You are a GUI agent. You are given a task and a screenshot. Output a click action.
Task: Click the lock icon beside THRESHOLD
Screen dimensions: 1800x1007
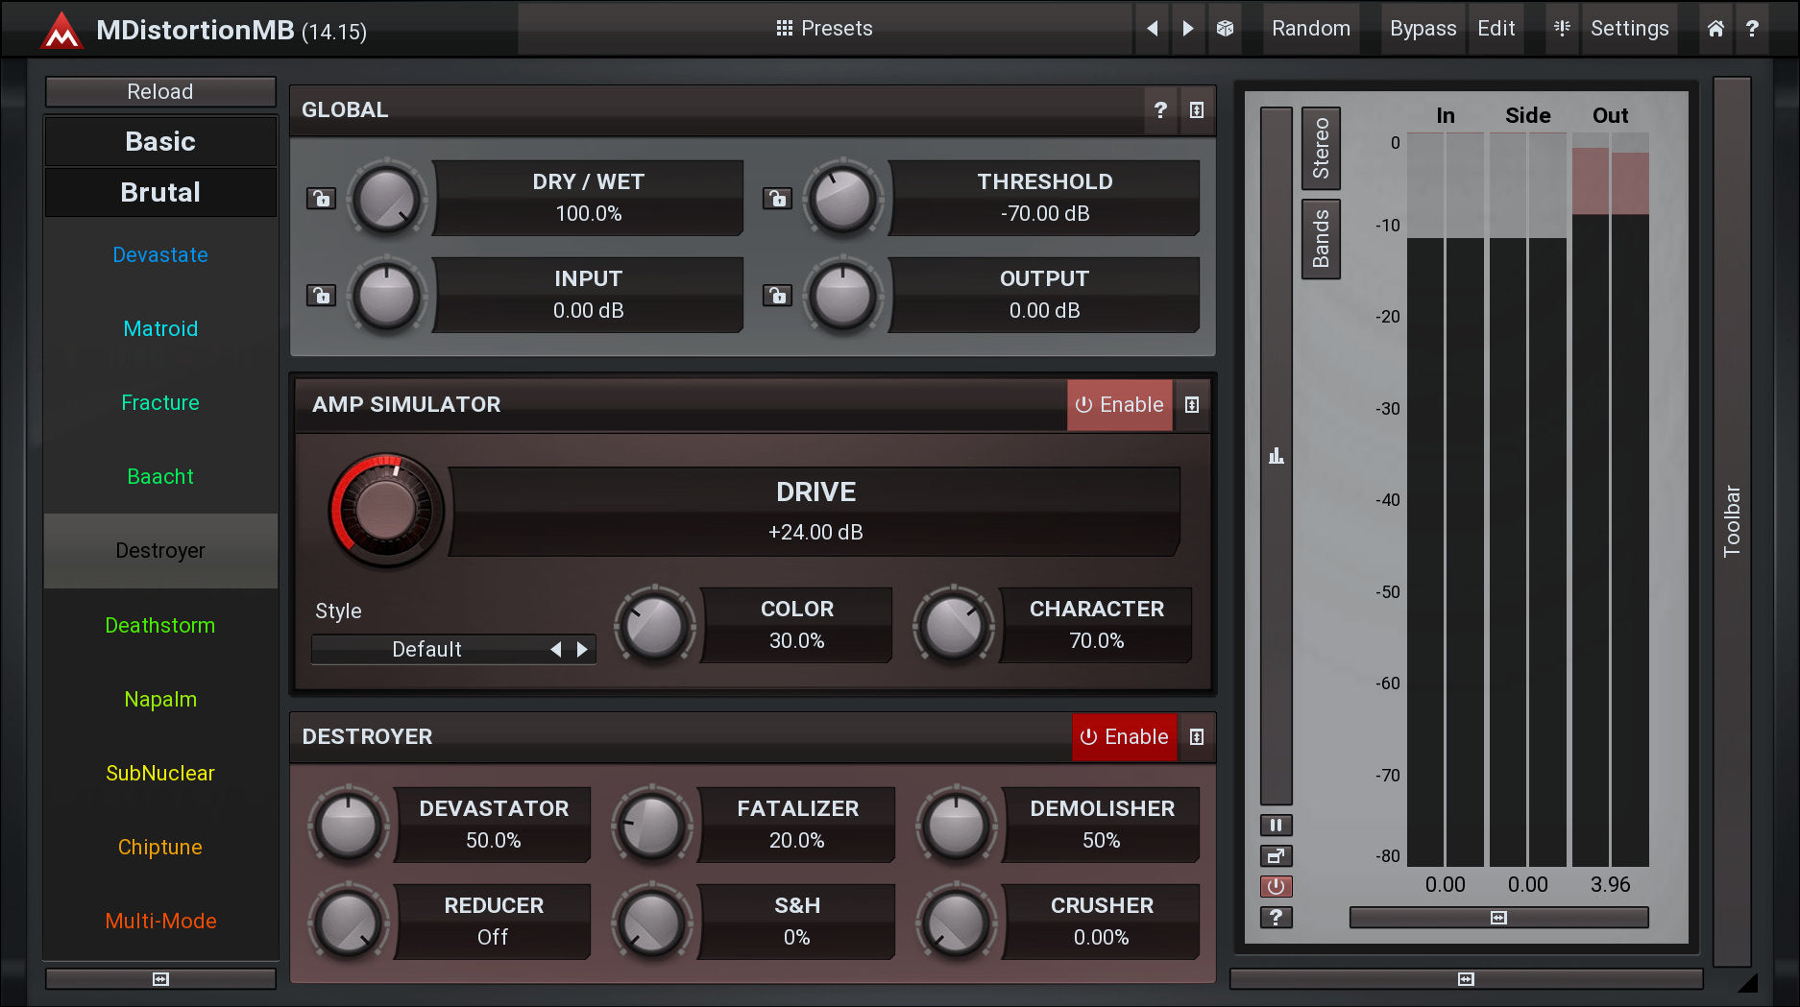click(777, 199)
